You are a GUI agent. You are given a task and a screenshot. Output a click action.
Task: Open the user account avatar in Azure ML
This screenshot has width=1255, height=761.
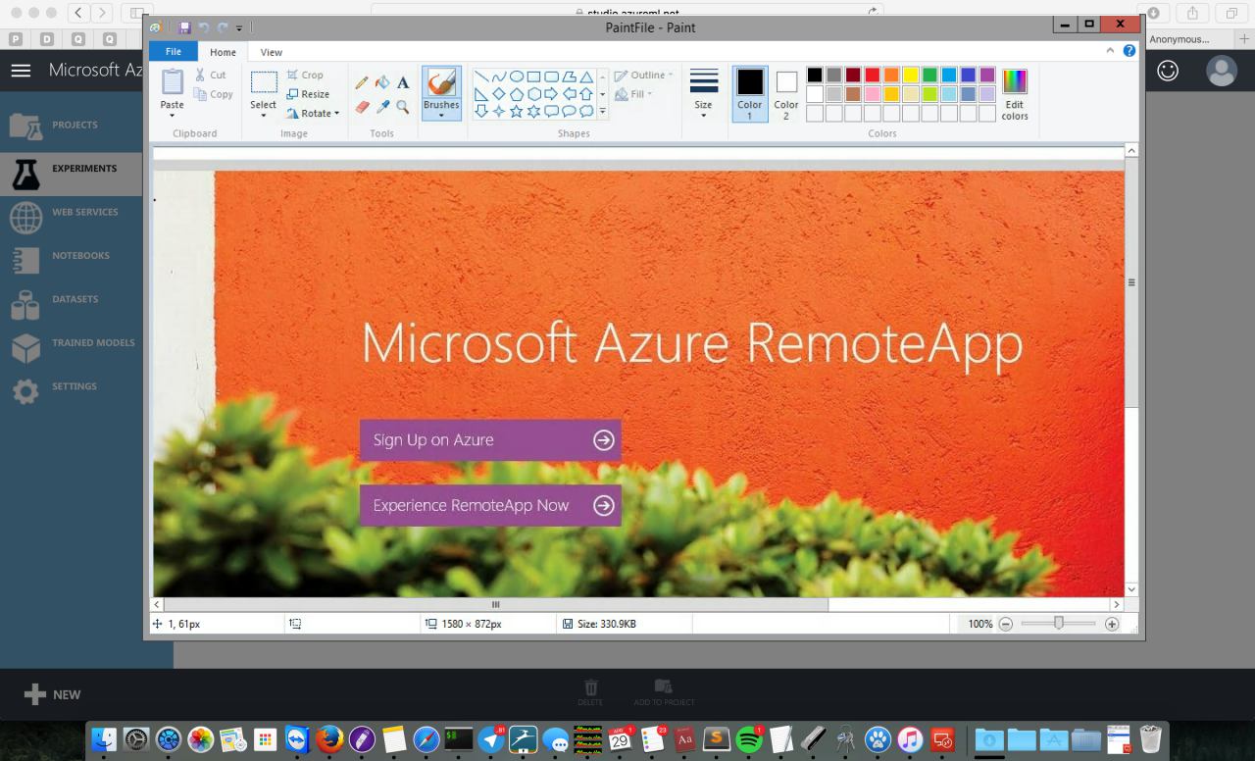[1222, 71]
